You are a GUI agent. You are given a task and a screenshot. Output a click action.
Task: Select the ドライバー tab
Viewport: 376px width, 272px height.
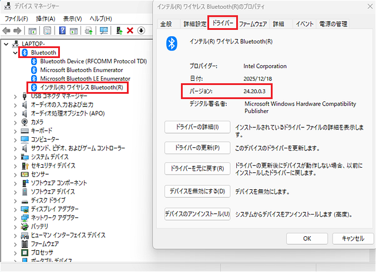[x=223, y=23]
